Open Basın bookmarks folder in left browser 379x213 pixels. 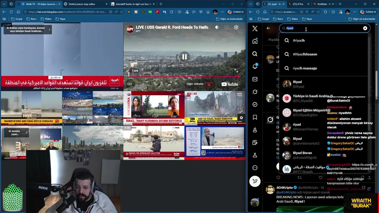(31, 19)
